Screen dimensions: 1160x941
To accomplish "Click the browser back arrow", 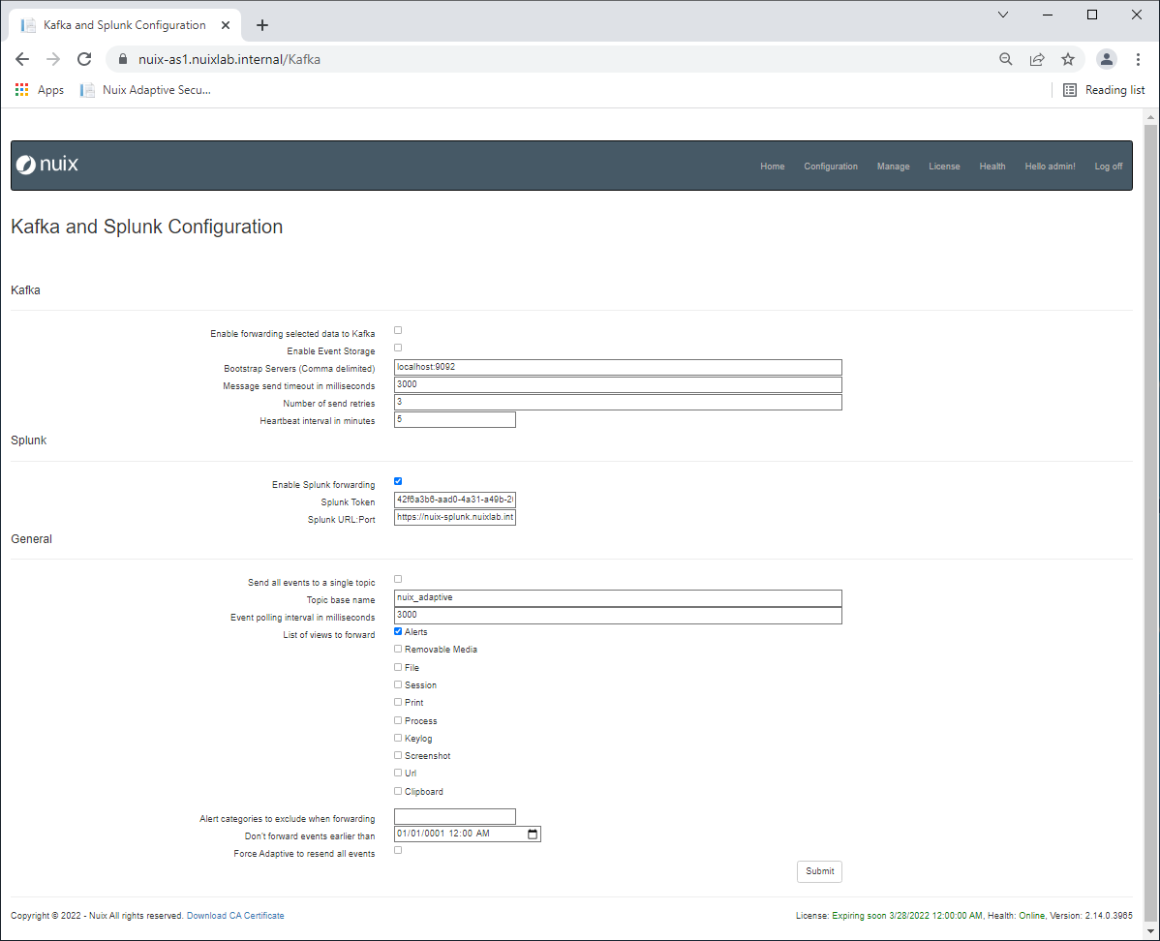I will 22,59.
